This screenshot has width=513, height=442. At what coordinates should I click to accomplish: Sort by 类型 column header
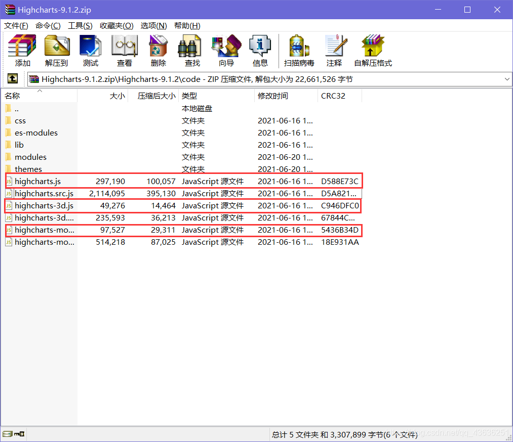tap(216, 96)
